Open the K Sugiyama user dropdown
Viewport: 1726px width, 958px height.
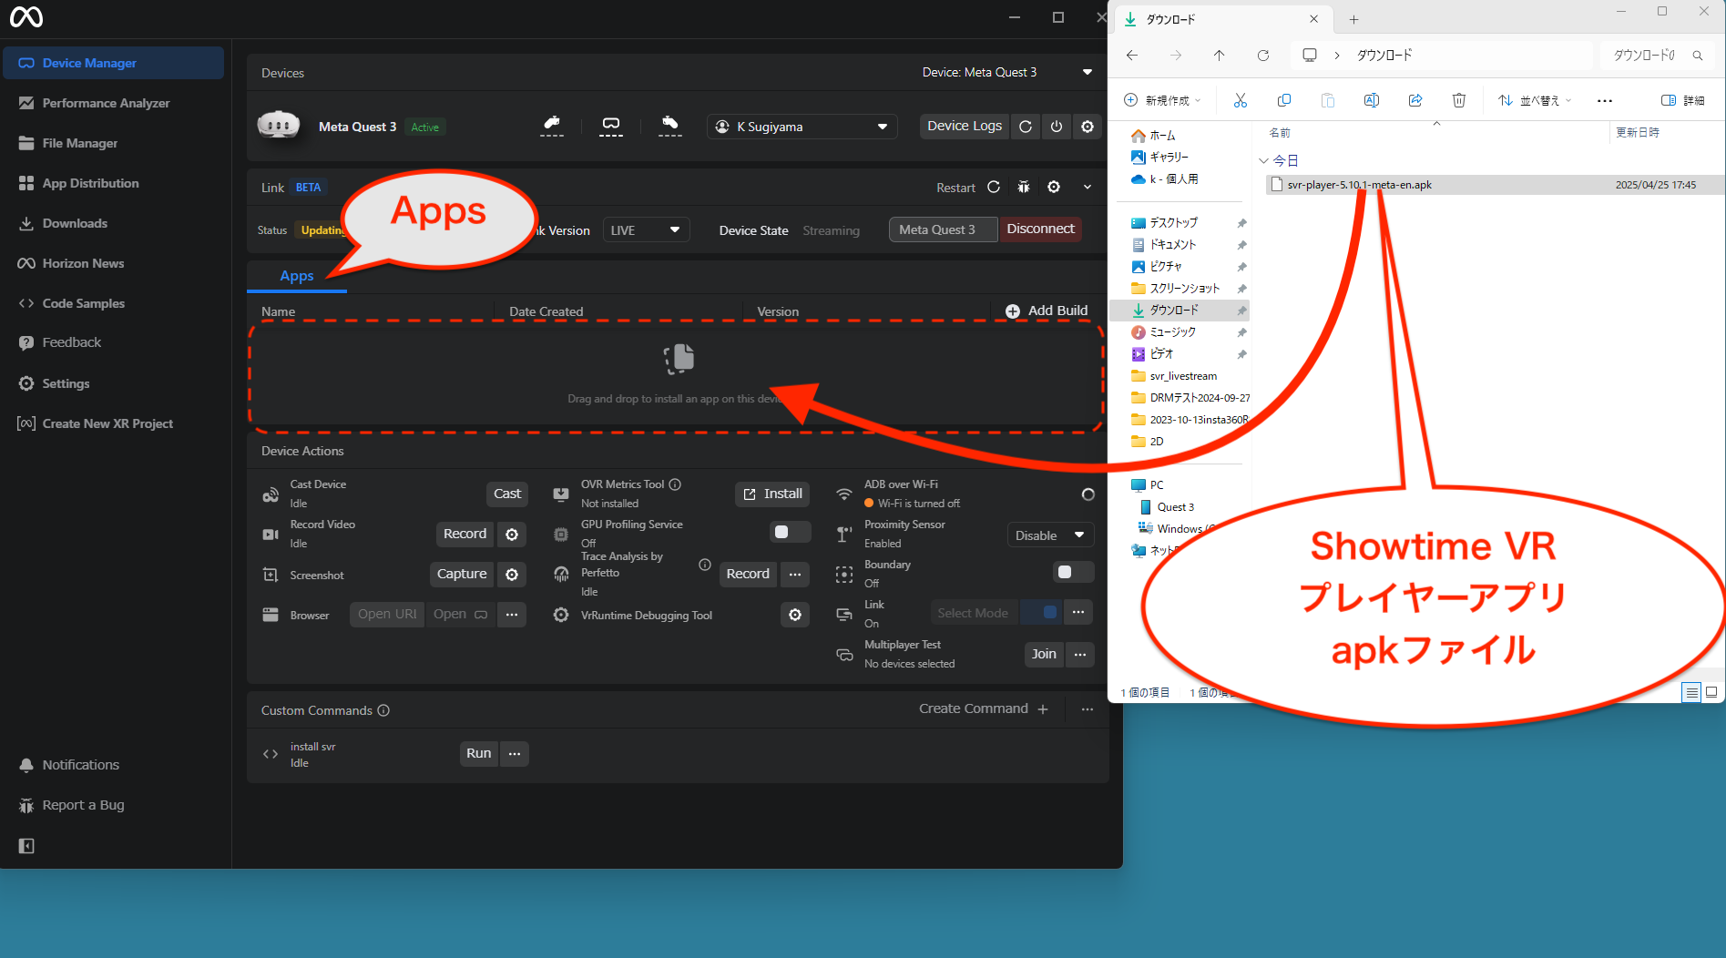[x=802, y=127]
